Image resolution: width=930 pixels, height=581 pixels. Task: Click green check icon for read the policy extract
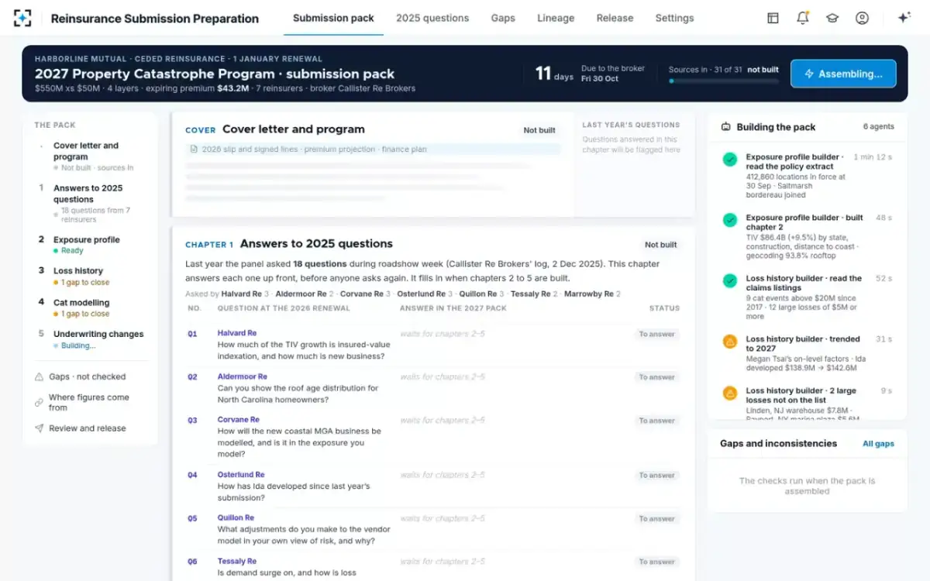point(730,160)
